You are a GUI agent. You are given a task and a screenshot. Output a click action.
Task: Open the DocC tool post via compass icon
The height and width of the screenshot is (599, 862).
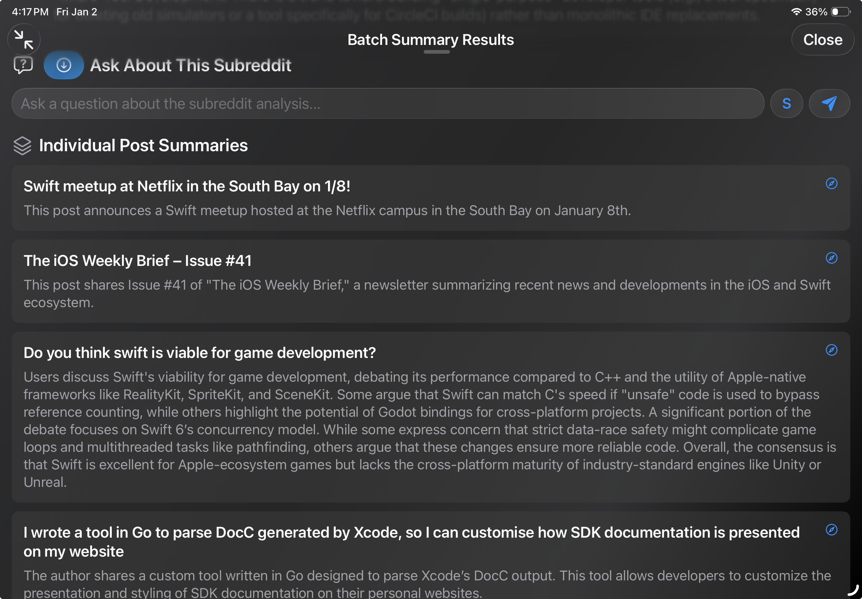coord(832,530)
